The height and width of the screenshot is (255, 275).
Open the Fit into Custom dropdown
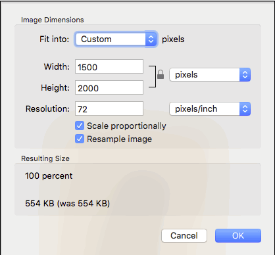[x=116, y=39]
